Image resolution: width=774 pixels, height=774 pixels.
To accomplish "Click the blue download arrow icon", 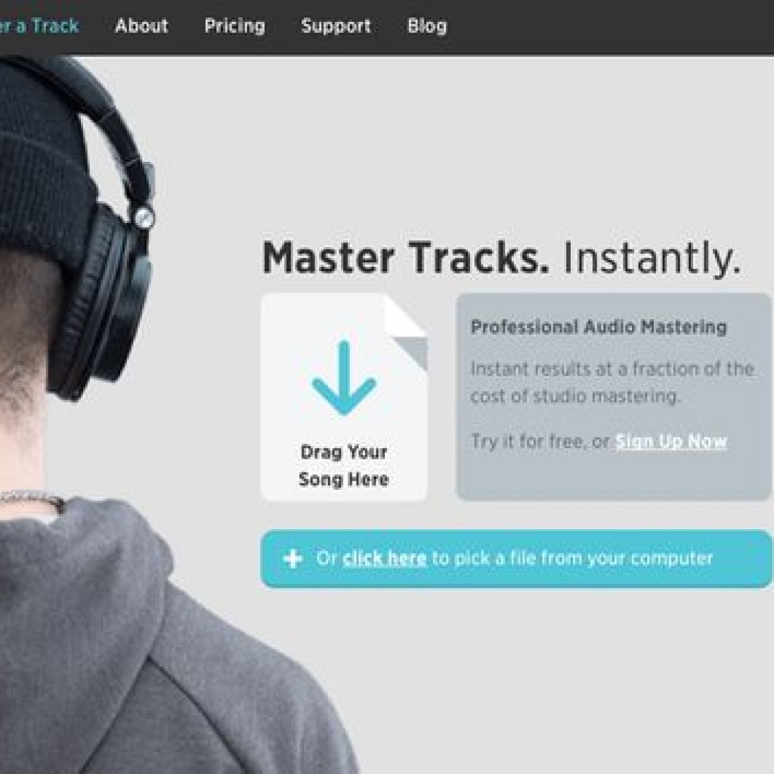I will (x=344, y=377).
